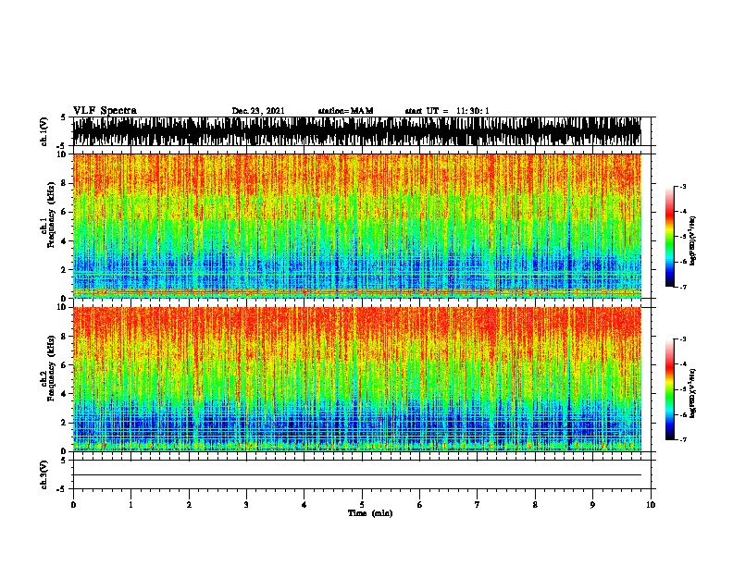Click the "station=MAM" label
The image size is (733, 566).
click(x=345, y=111)
